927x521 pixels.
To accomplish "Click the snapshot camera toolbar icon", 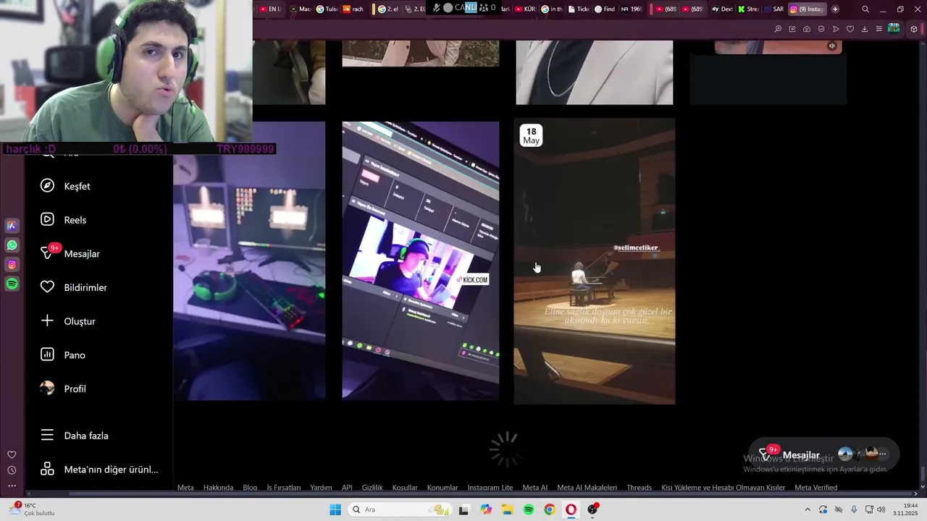I will click(807, 29).
